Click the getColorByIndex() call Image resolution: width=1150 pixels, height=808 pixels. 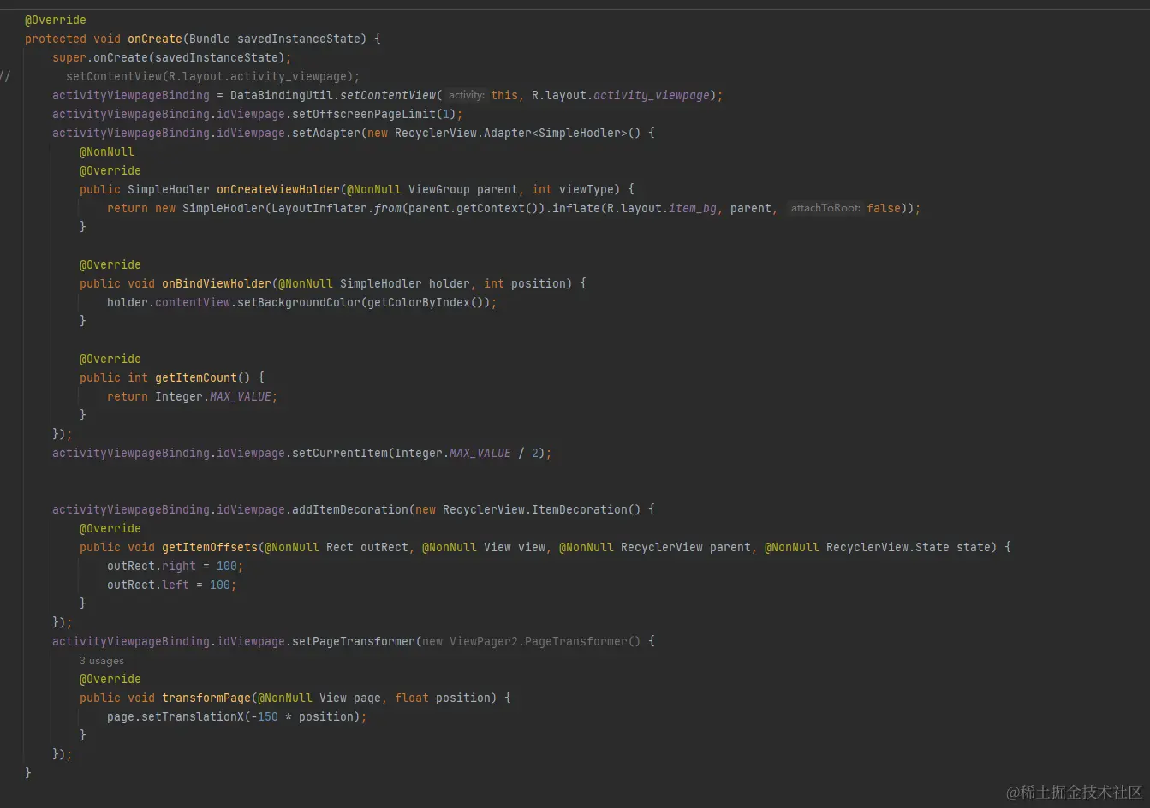click(x=429, y=302)
